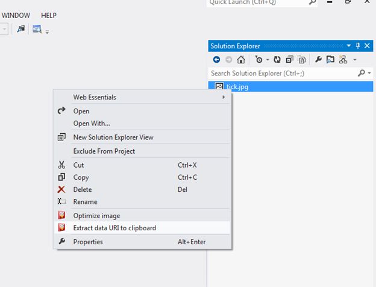This screenshot has height=287, width=376.
Task: Toggle Show All Files icon
Action: (x=301, y=60)
